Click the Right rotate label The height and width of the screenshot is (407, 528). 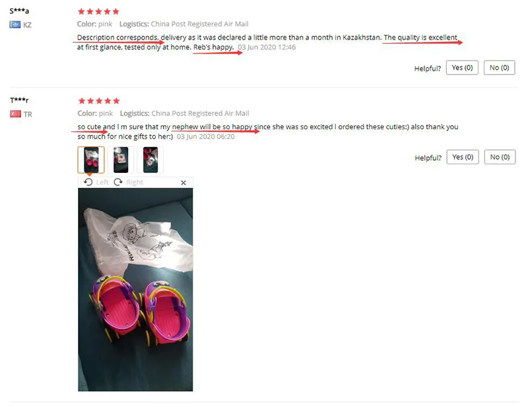(135, 182)
